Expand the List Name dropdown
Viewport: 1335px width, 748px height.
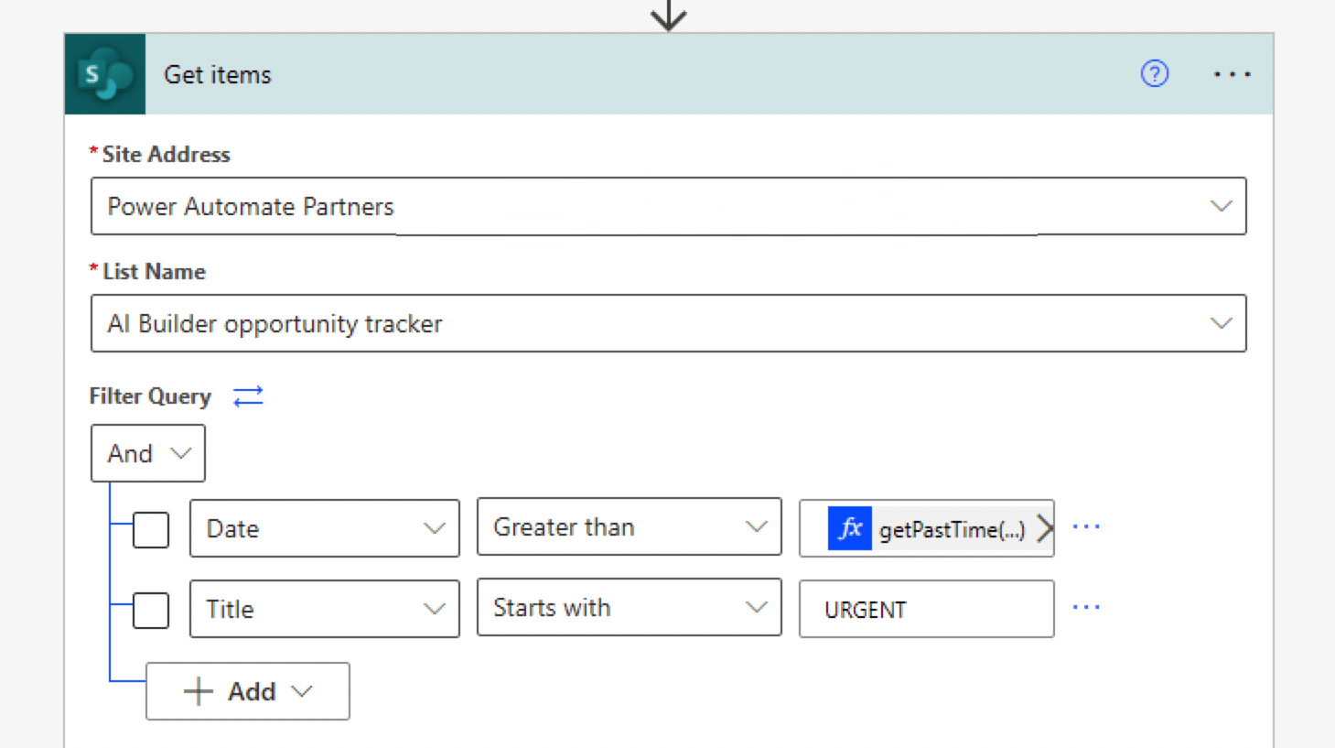pyautogui.click(x=1221, y=323)
